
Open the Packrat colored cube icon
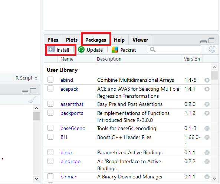(115, 50)
